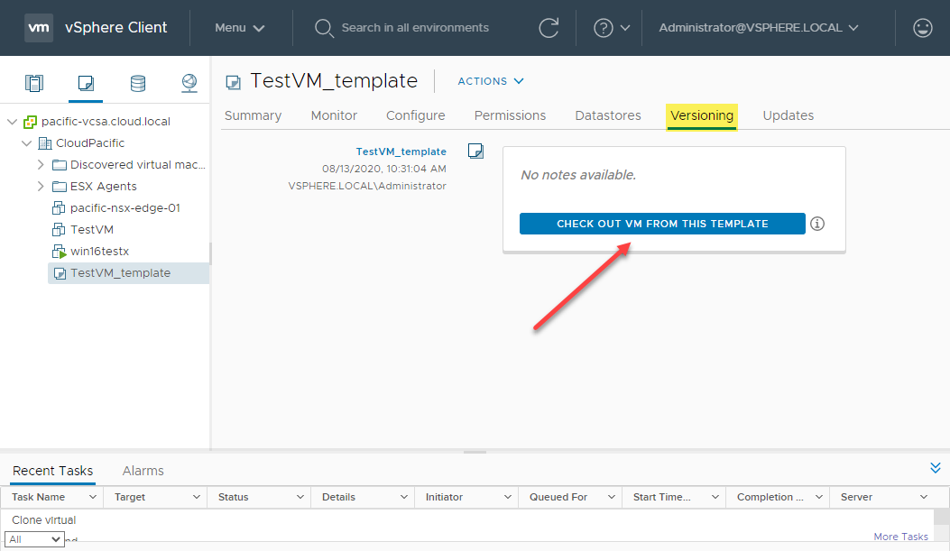Image resolution: width=950 pixels, height=551 pixels.
Task: Click the Clone virtual task row
Action: (x=467, y=520)
